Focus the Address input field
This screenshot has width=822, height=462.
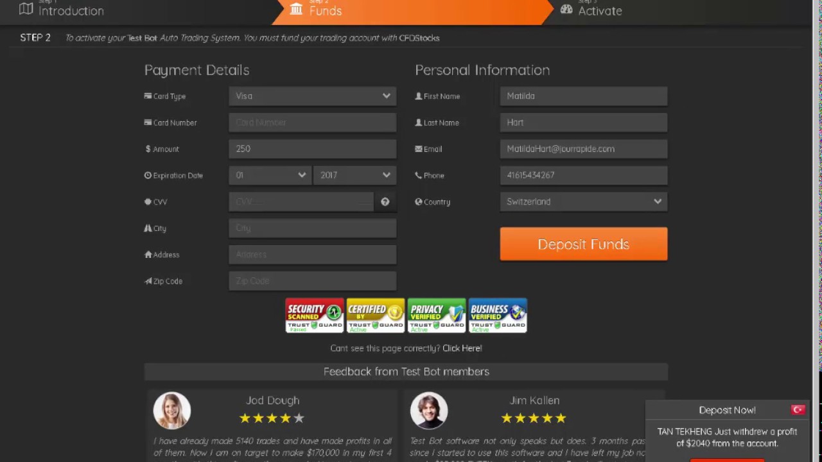click(x=313, y=254)
